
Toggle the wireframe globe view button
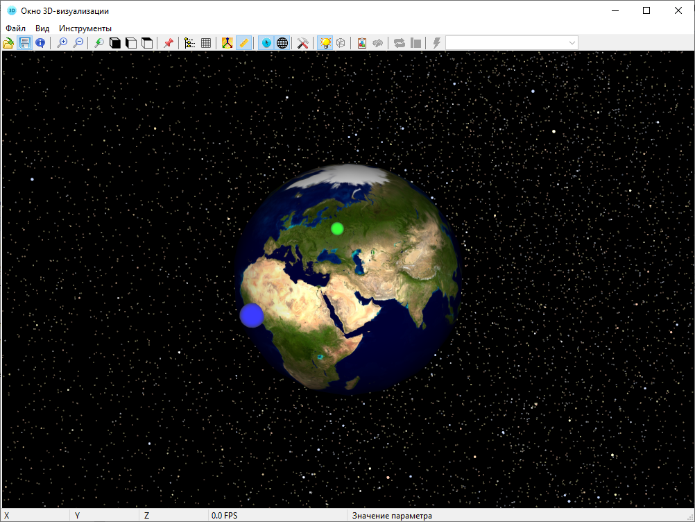click(282, 43)
